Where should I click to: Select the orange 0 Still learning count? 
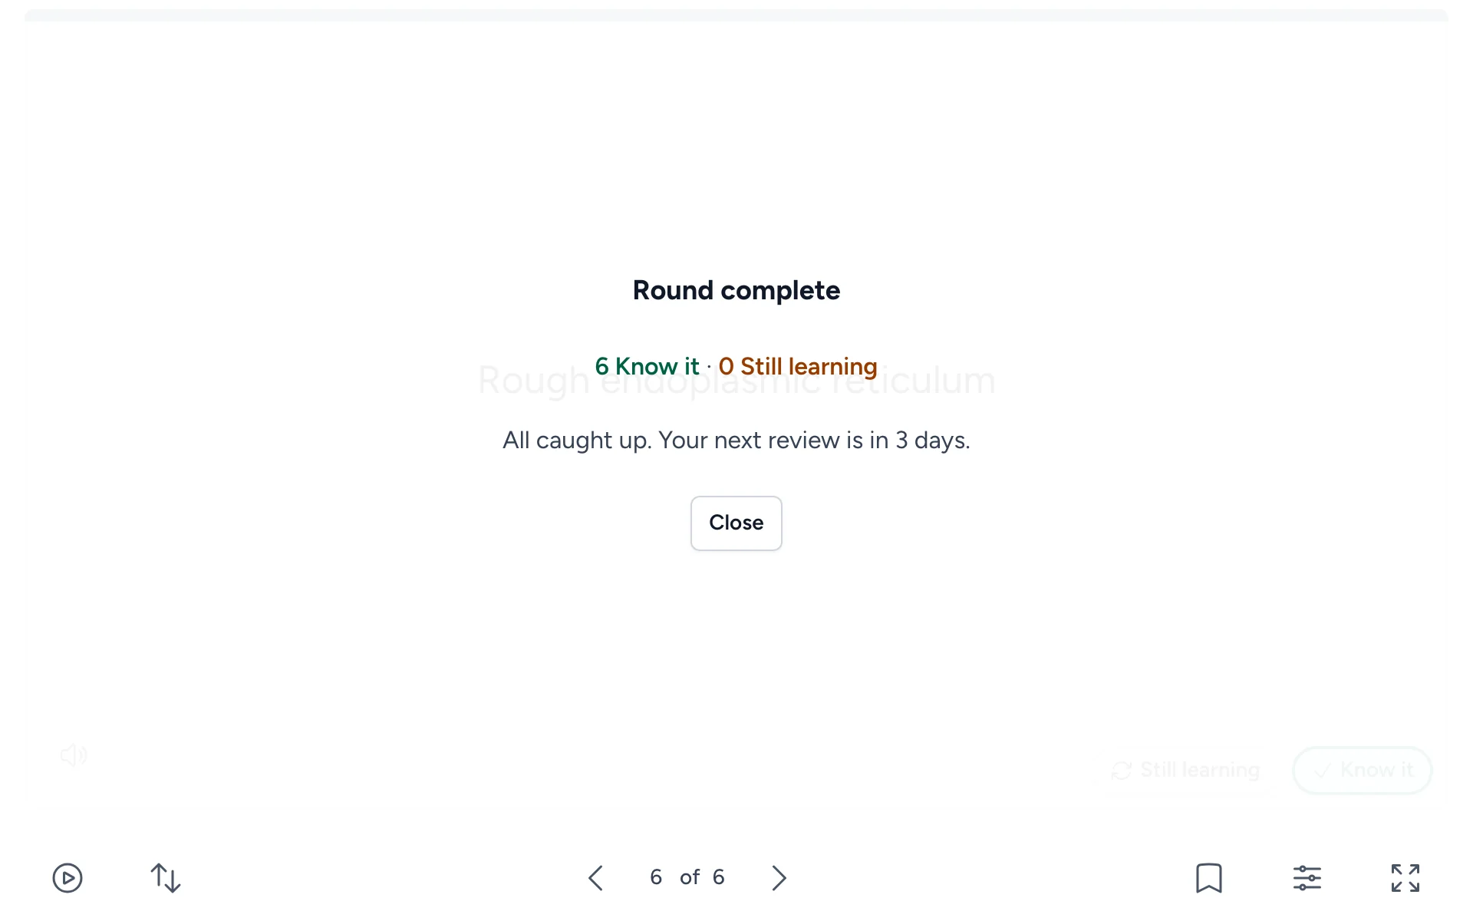798,367
